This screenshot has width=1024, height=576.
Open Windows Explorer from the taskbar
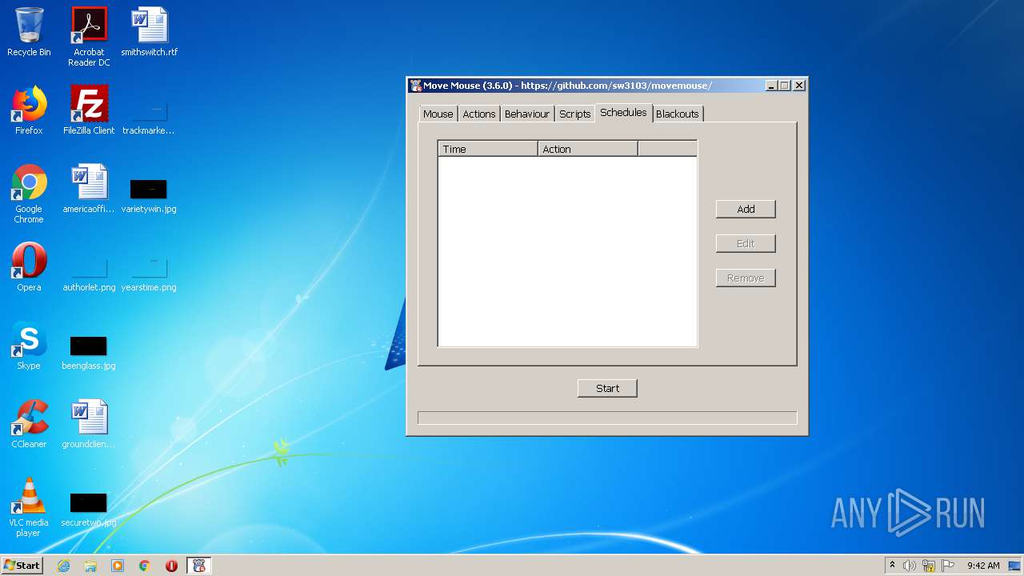[x=90, y=566]
